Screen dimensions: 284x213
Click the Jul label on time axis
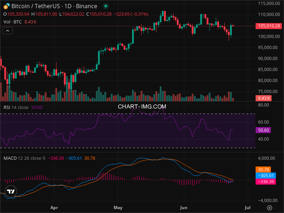[247, 208]
